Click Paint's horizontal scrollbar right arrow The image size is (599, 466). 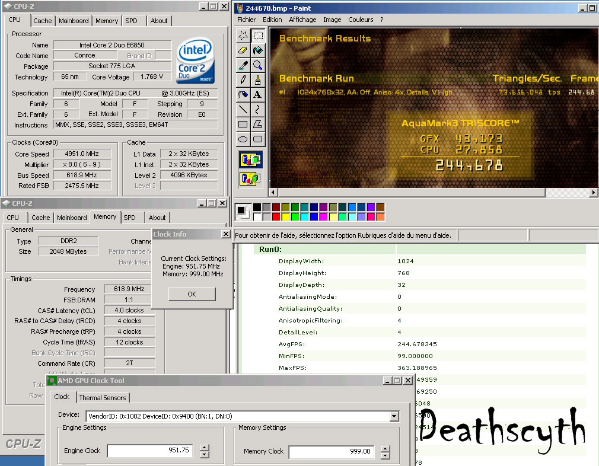[x=594, y=193]
